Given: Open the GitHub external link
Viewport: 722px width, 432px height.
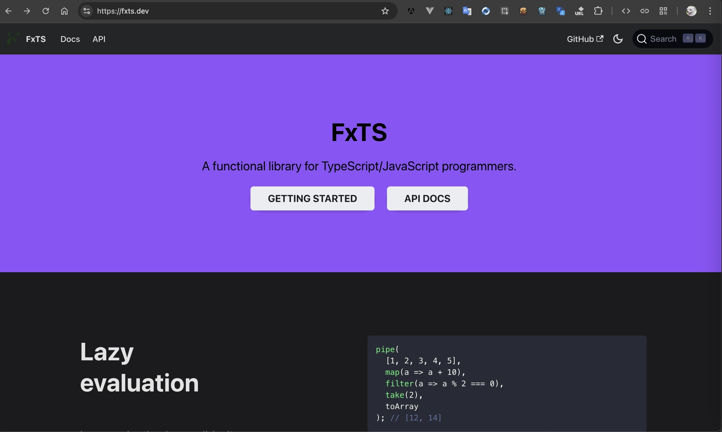Looking at the screenshot, I should point(585,39).
